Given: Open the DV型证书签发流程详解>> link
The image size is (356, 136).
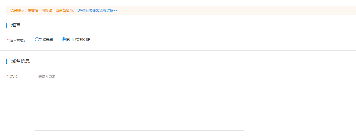Looking at the screenshot, I should pos(97,10).
